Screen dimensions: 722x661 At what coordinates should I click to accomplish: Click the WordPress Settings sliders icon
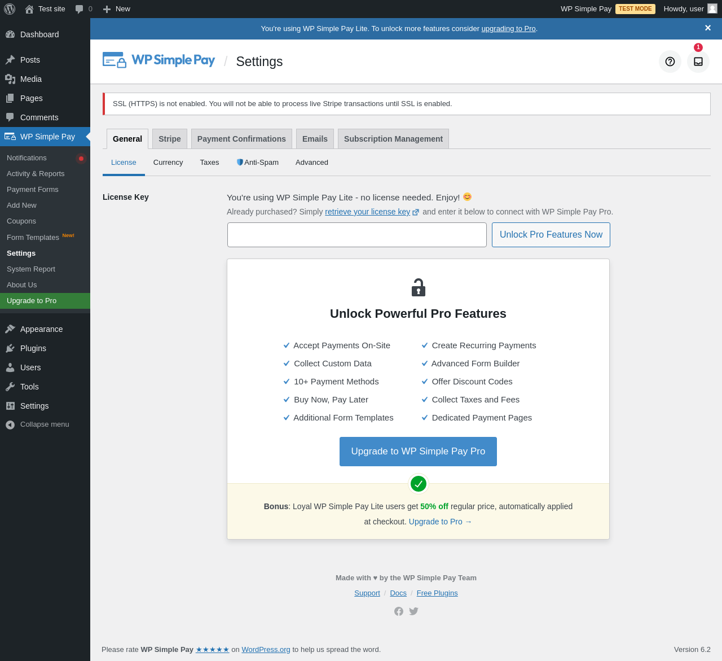pos(10,406)
